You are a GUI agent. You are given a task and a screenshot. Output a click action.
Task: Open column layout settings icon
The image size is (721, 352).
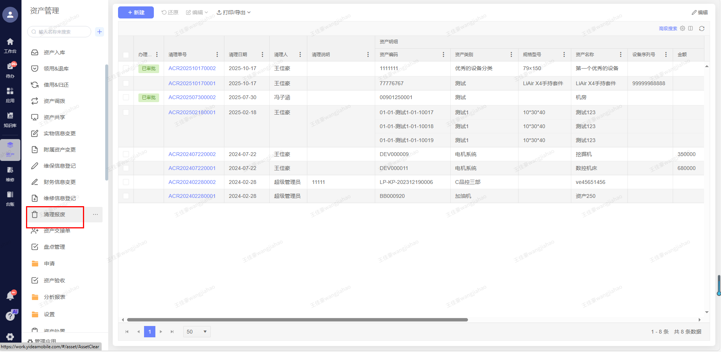pos(690,29)
